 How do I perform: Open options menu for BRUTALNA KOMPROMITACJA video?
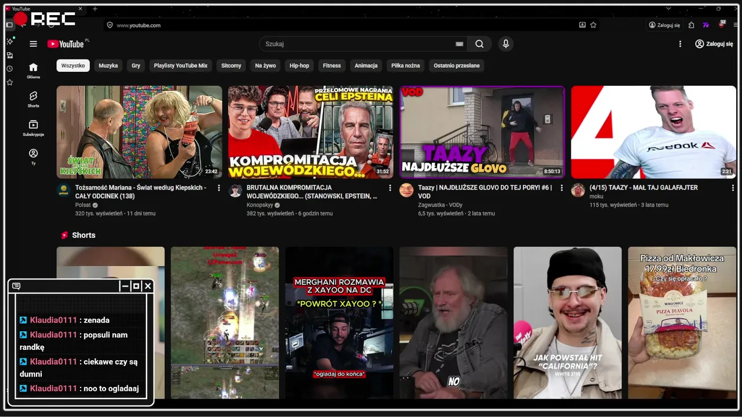coord(390,188)
